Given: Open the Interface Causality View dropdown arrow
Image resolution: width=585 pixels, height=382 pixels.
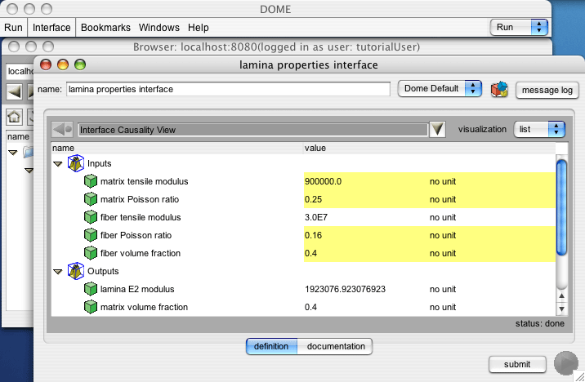Looking at the screenshot, I should (437, 130).
